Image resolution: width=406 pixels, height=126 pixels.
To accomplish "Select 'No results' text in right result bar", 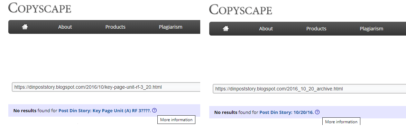I will 226,112.
